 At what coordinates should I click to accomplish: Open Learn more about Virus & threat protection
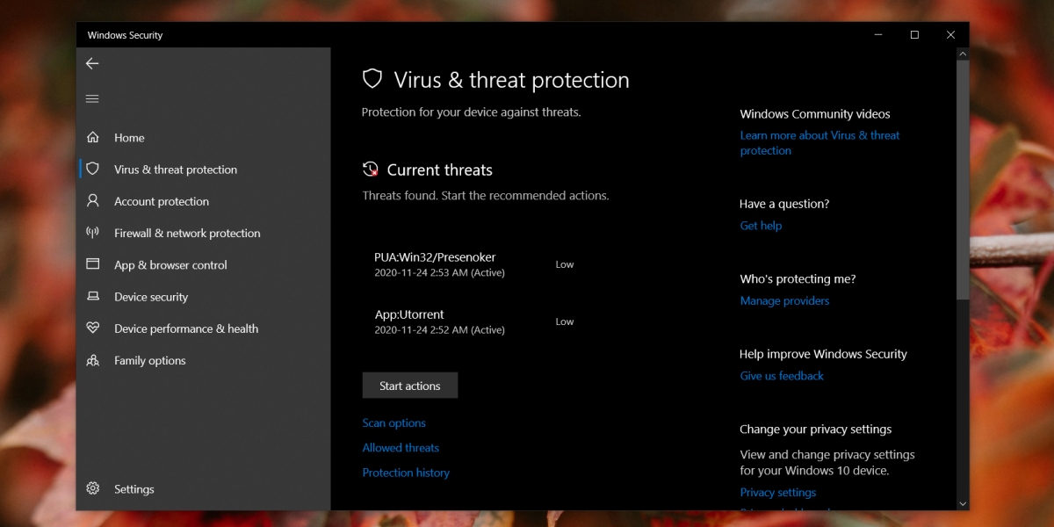pos(820,143)
